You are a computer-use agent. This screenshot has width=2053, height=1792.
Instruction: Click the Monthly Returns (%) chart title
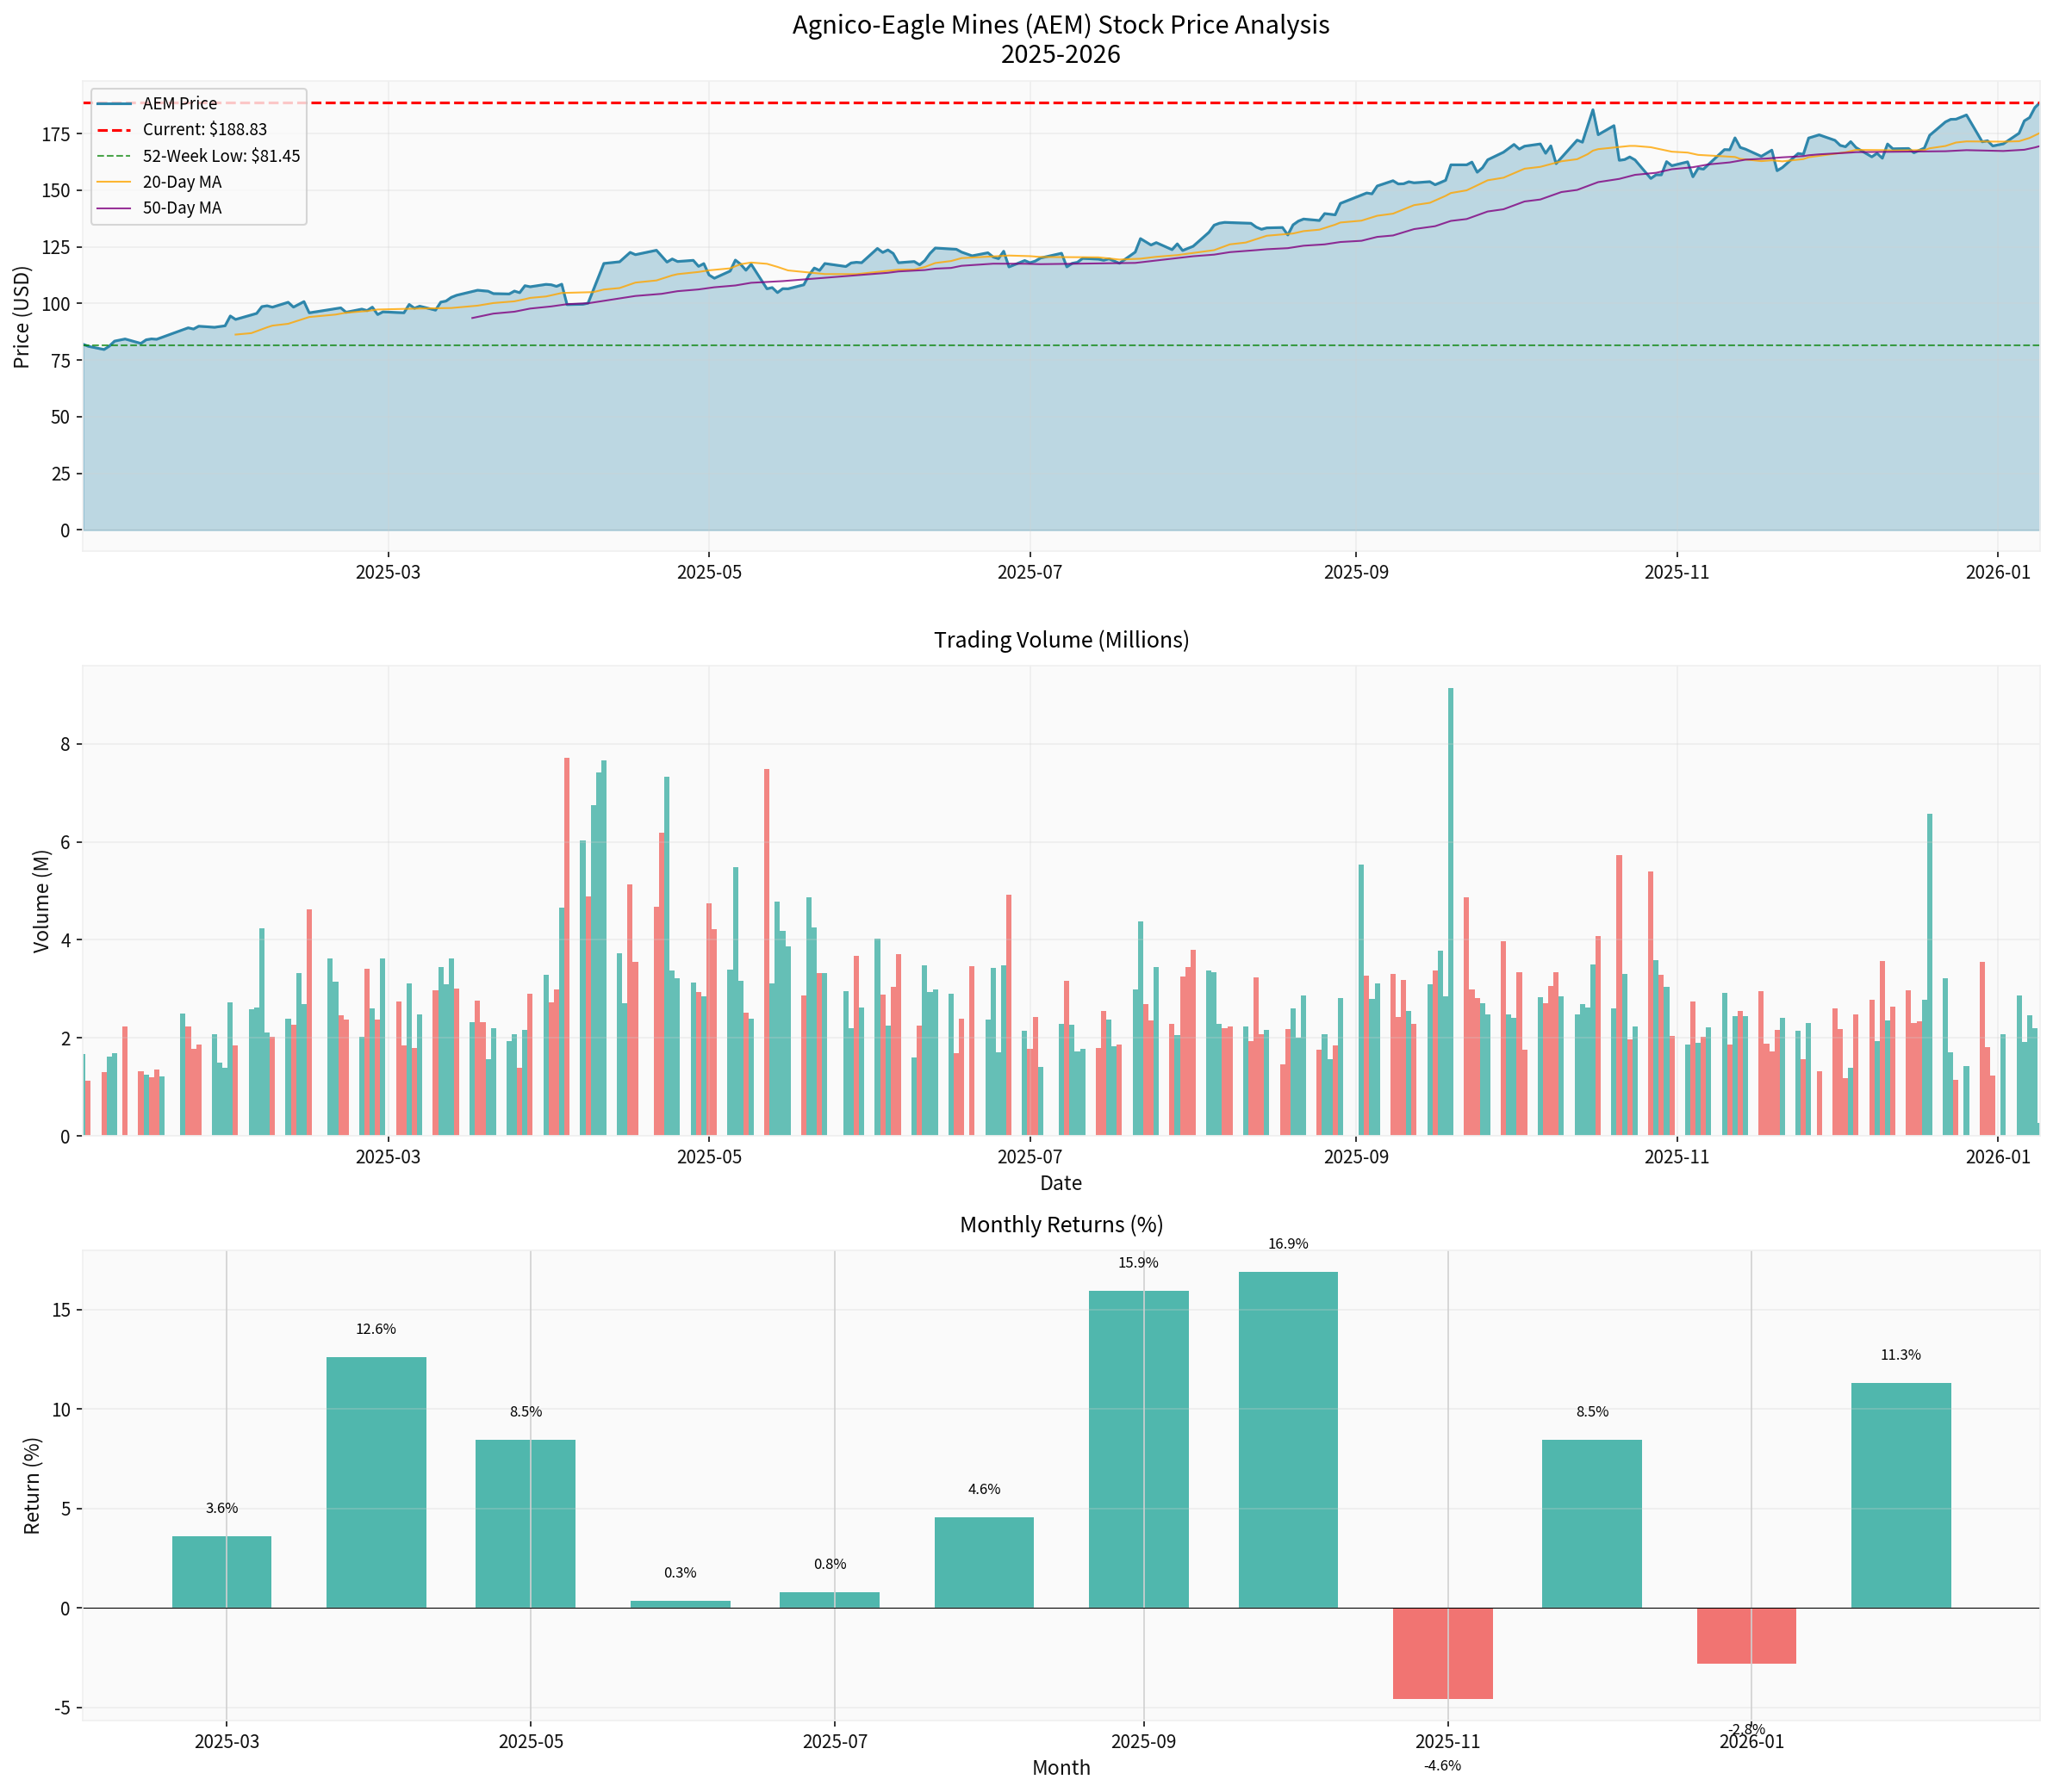[1063, 1223]
